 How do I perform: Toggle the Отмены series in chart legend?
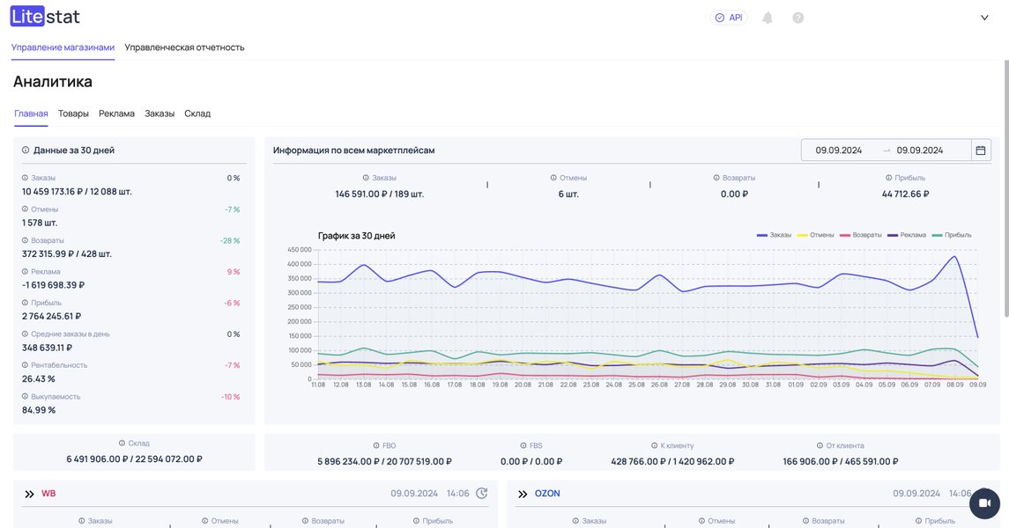pos(815,235)
